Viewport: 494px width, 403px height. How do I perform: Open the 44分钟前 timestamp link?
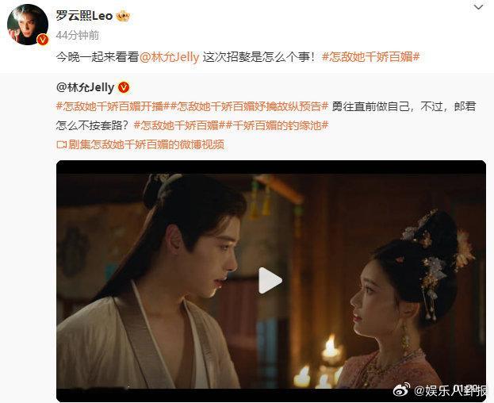(x=78, y=35)
